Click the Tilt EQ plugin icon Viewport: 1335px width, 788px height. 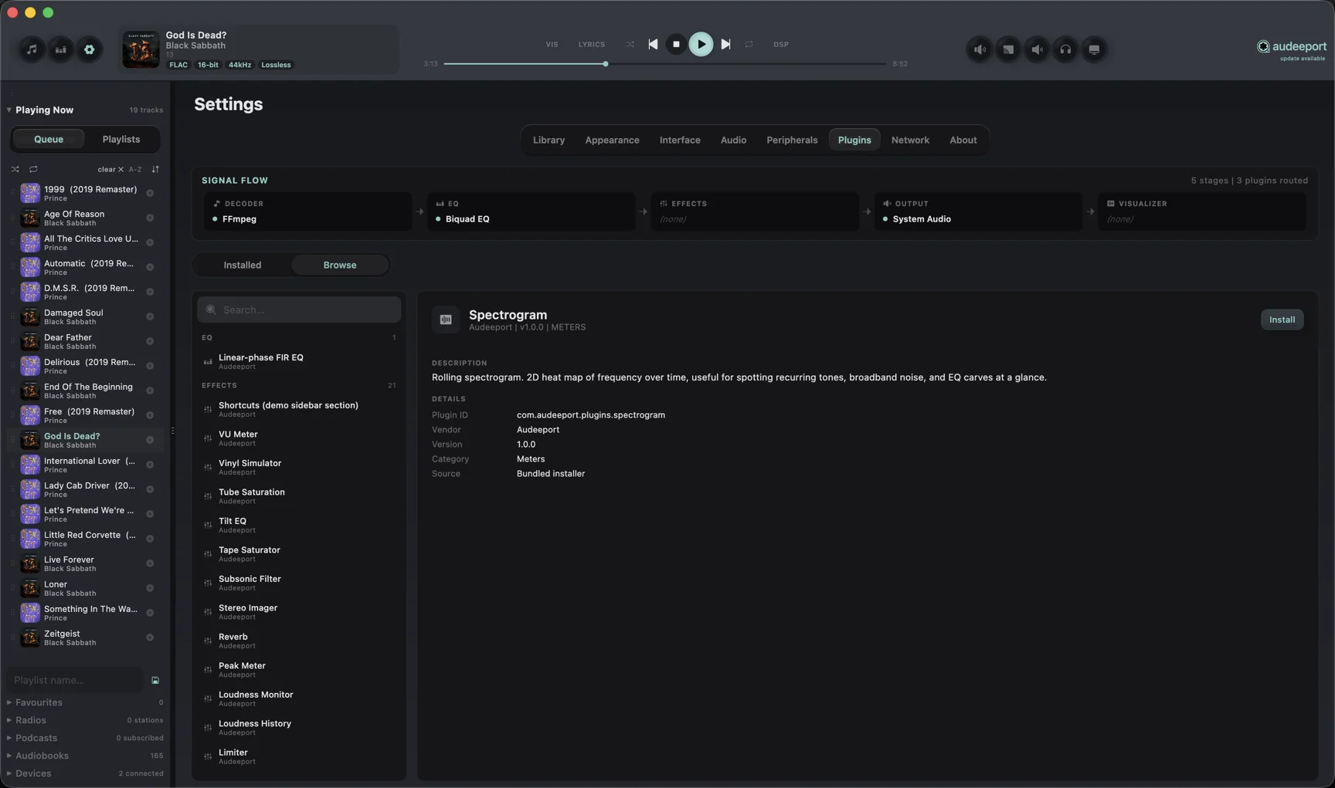click(x=208, y=525)
